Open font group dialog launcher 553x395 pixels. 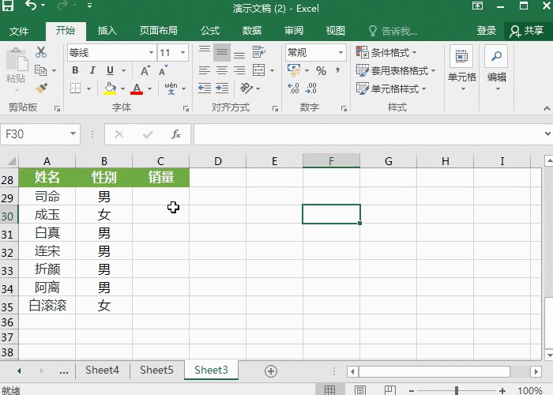186,109
